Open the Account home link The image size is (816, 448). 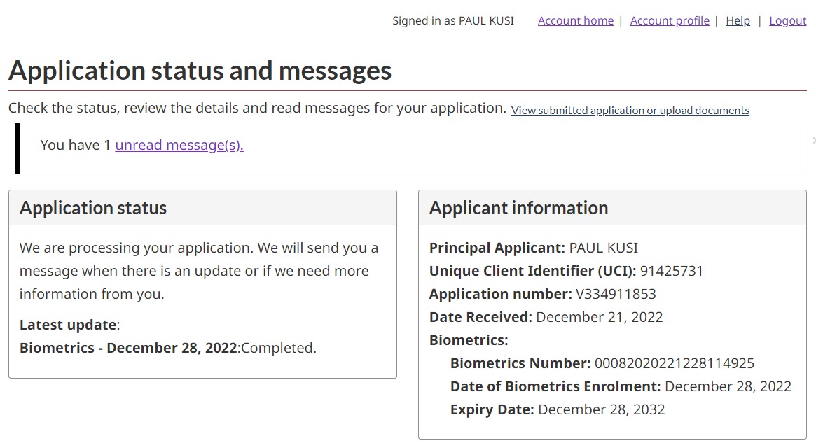point(575,21)
